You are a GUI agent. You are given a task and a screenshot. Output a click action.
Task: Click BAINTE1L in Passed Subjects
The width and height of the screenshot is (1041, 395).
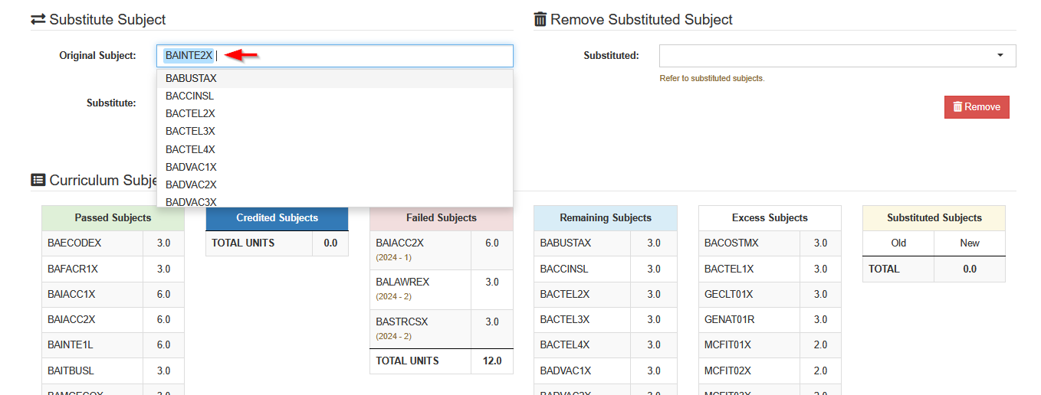71,345
